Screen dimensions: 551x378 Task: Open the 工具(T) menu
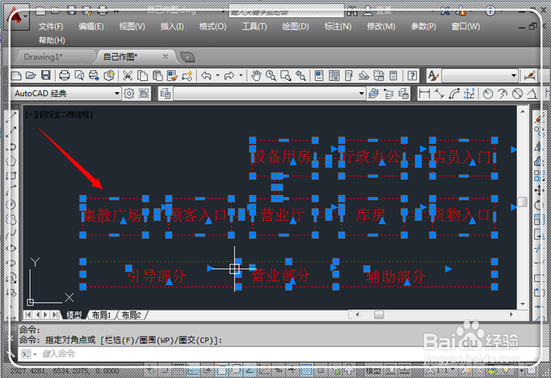254,27
